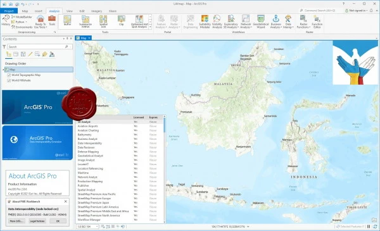Switch to the Map ribbon tab
Image resolution: width=380 pixels, height=231 pixels.
coord(25,11)
